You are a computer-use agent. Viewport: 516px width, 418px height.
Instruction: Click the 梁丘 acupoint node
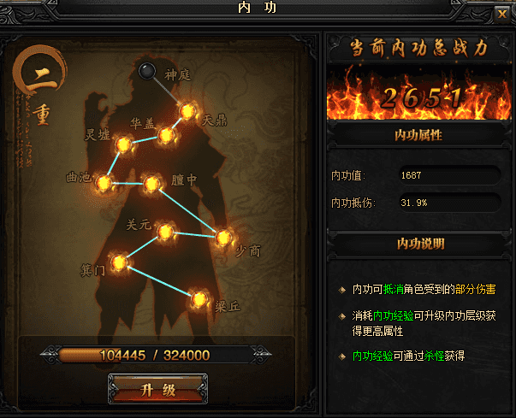tap(199, 299)
